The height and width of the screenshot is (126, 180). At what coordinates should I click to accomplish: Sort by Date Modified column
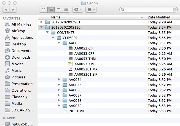(159, 17)
